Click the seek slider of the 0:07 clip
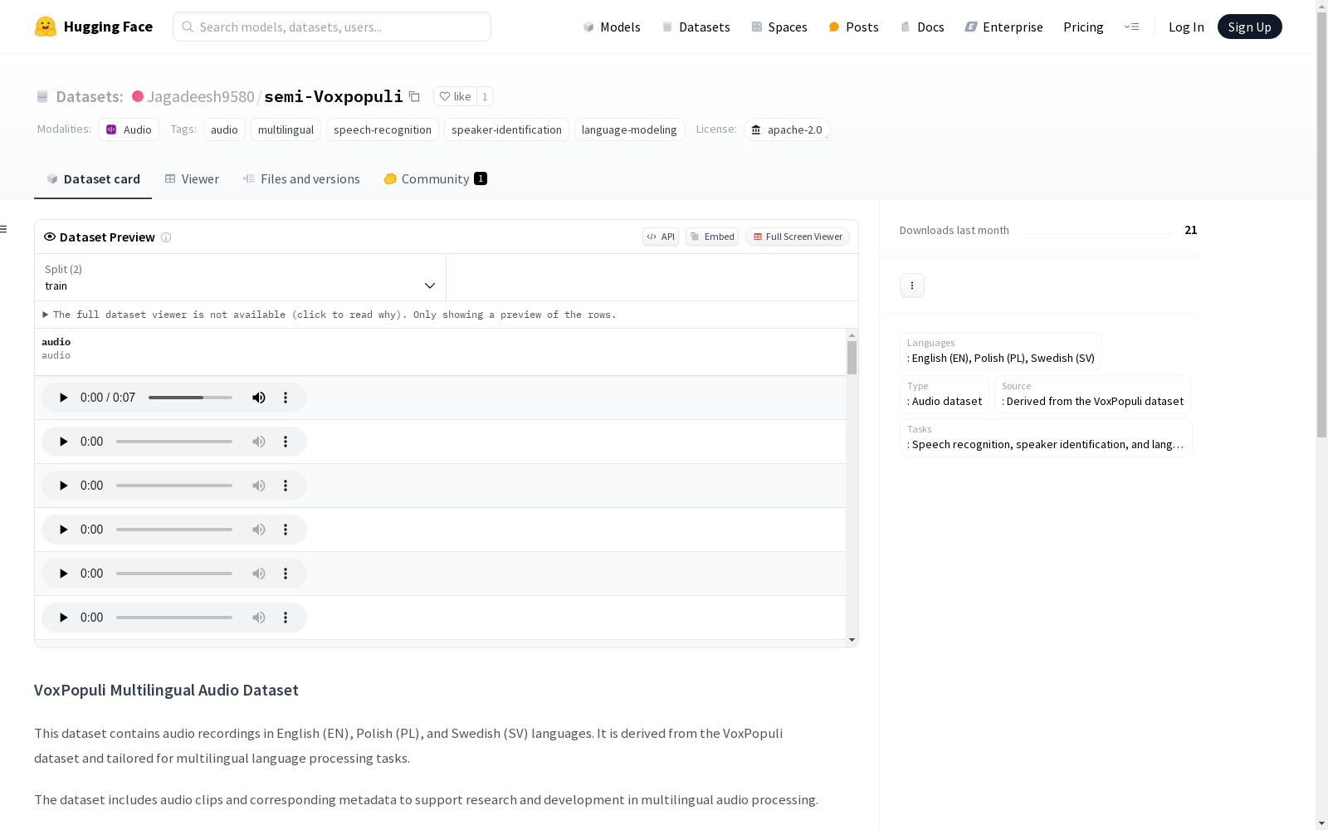 [x=190, y=398]
